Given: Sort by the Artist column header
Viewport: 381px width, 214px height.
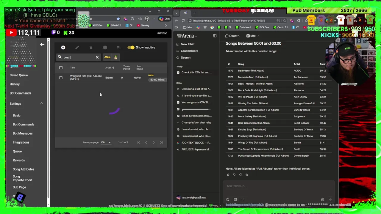Looking at the screenshot, I should (x=108, y=68).
